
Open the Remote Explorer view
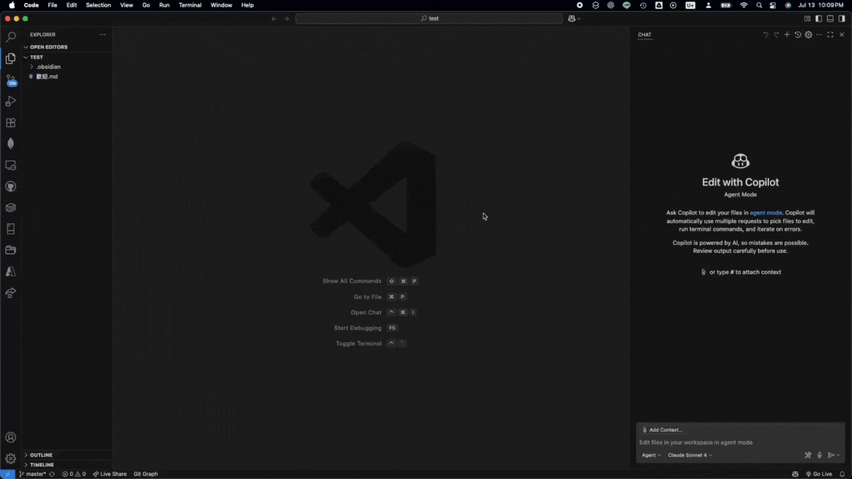click(x=10, y=165)
